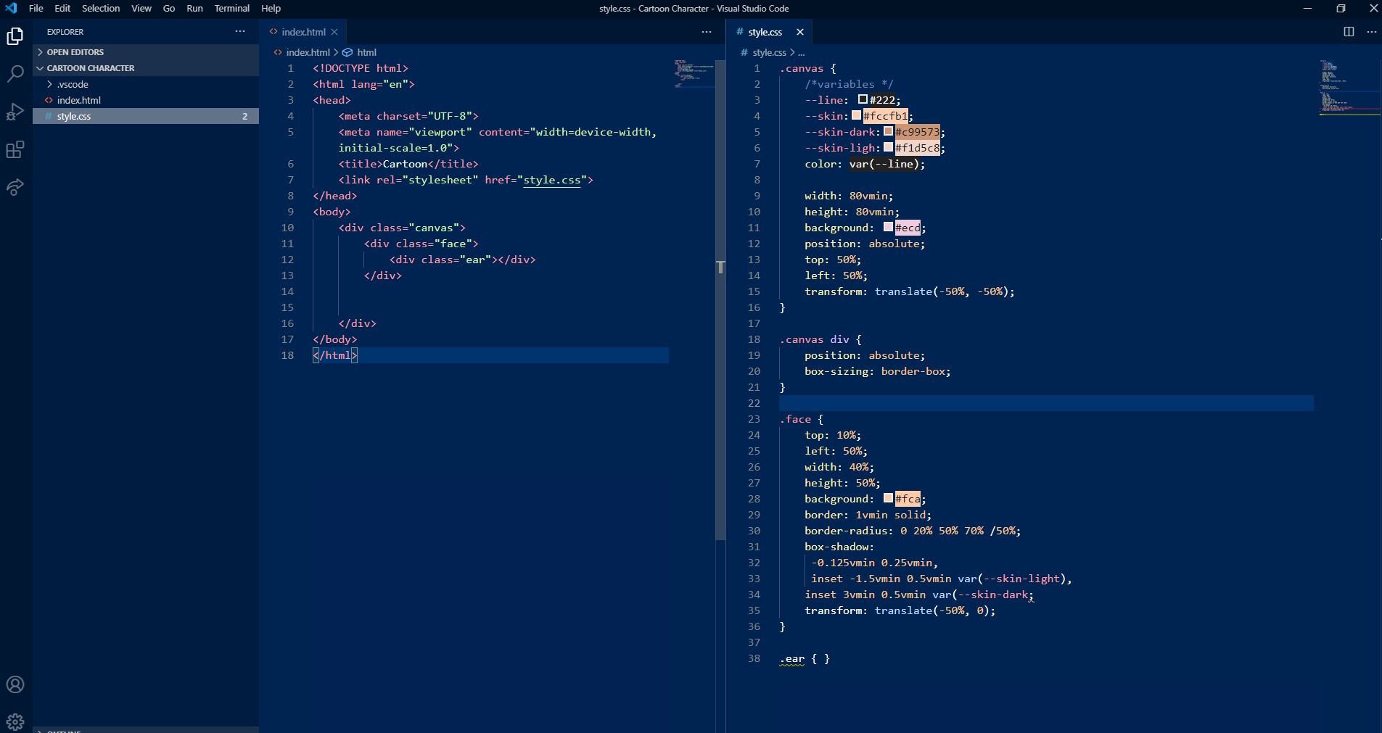
Task: Place cursor on the .face selector
Action: tap(795, 419)
